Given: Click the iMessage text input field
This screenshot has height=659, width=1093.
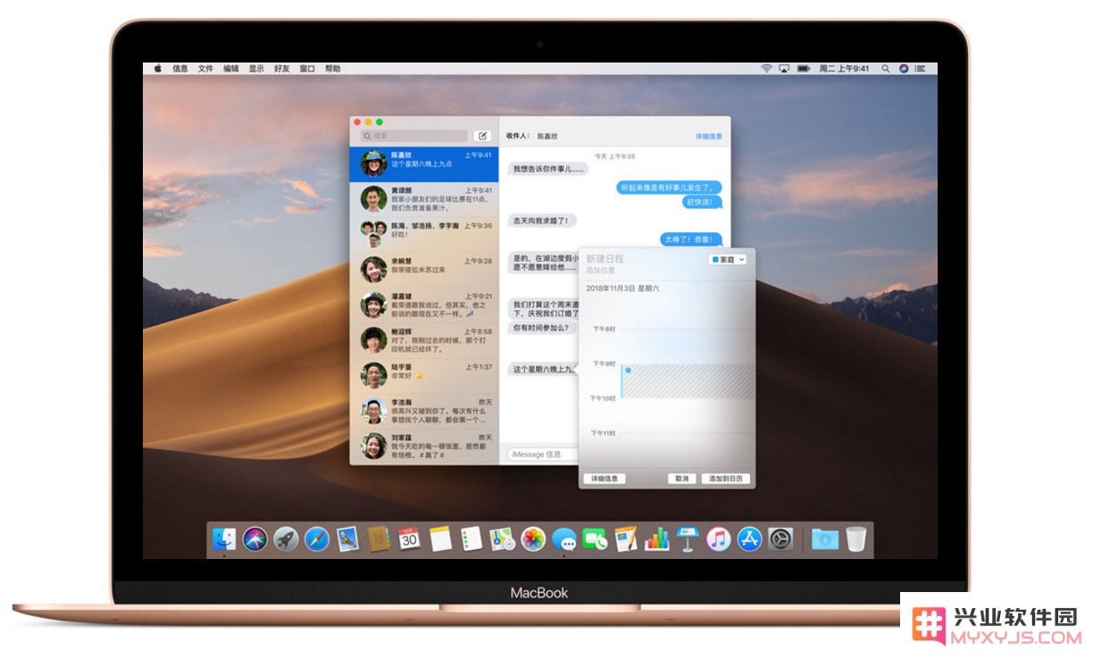Looking at the screenshot, I should [542, 454].
